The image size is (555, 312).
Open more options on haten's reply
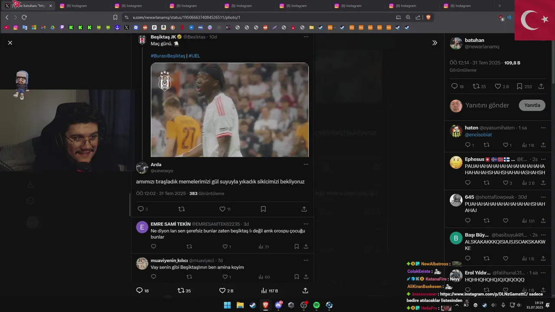point(543,128)
